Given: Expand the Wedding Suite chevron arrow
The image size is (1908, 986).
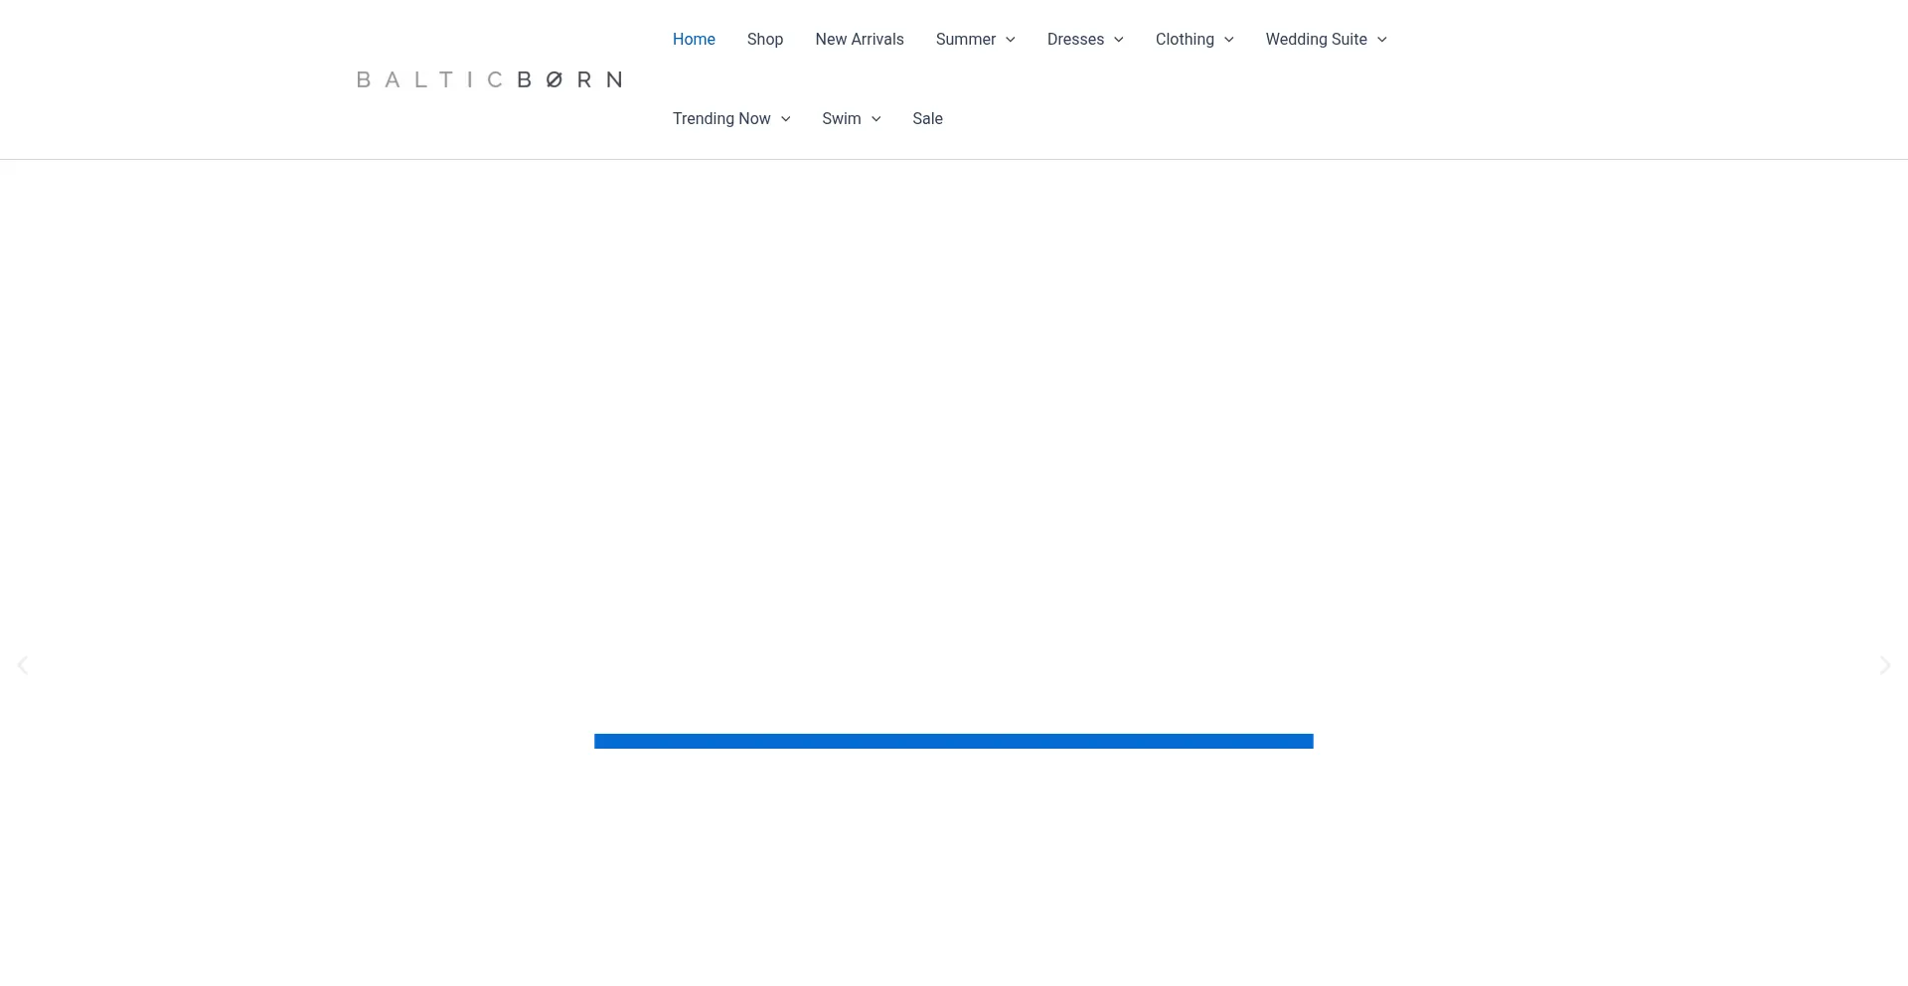Looking at the screenshot, I should [1382, 40].
